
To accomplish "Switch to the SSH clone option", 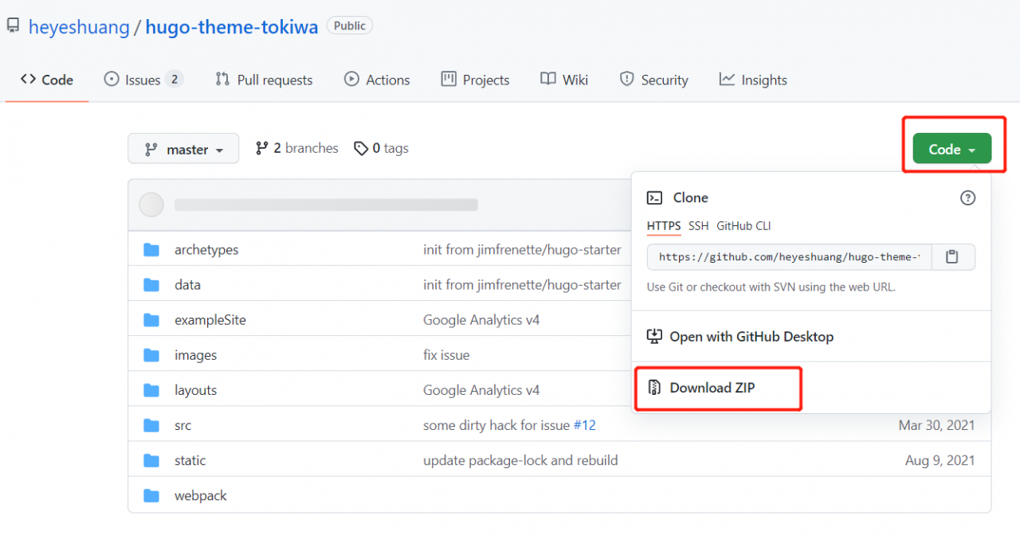I will 698,226.
